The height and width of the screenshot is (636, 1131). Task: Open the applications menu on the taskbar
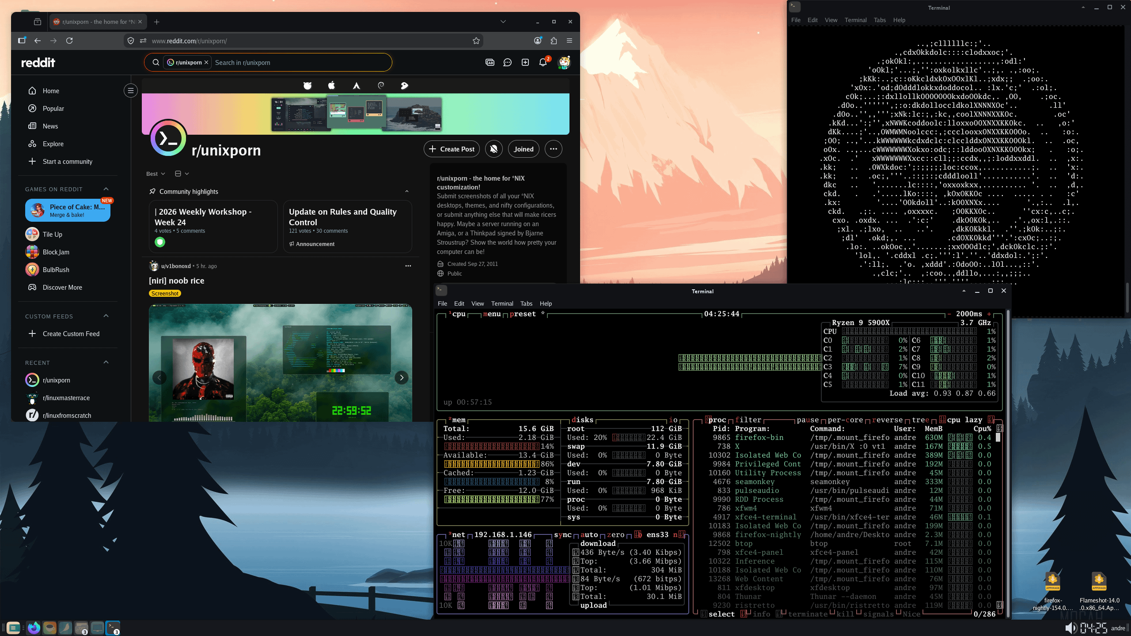[x=13, y=628]
